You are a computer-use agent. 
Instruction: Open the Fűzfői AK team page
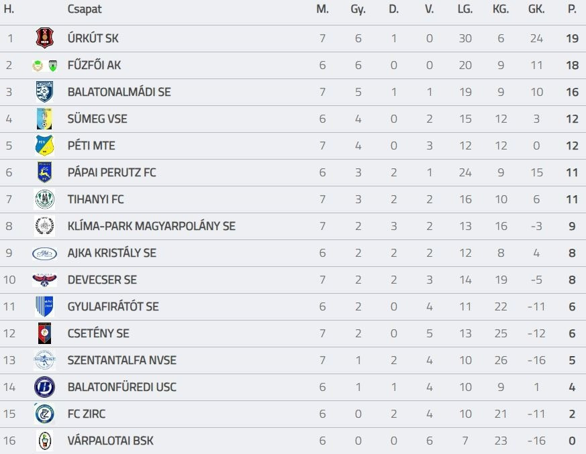[x=94, y=65]
